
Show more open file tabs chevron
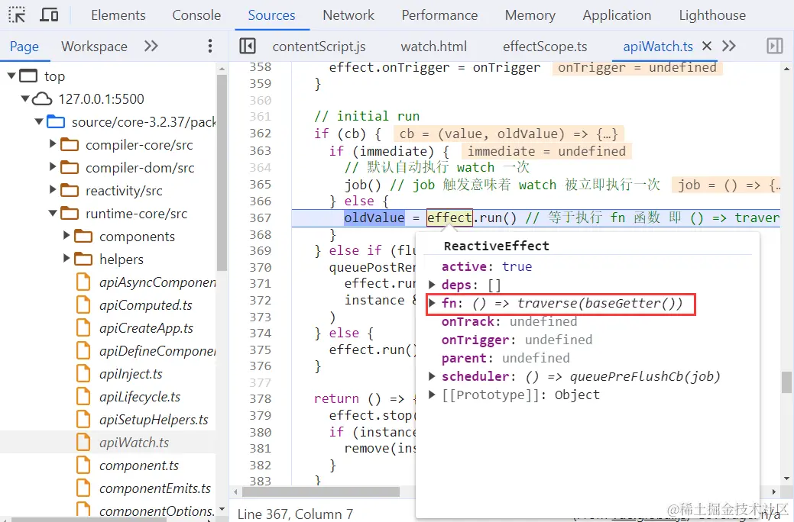(x=729, y=46)
